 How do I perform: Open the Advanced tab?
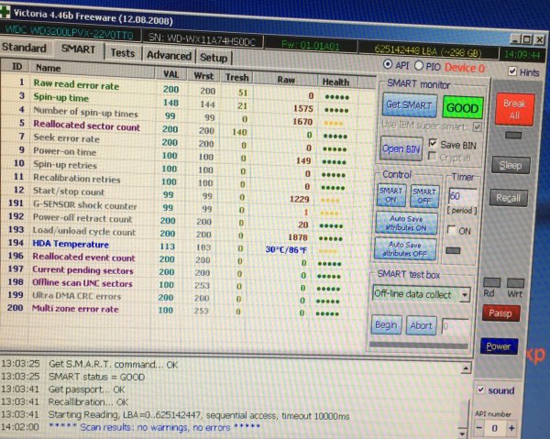tap(169, 55)
